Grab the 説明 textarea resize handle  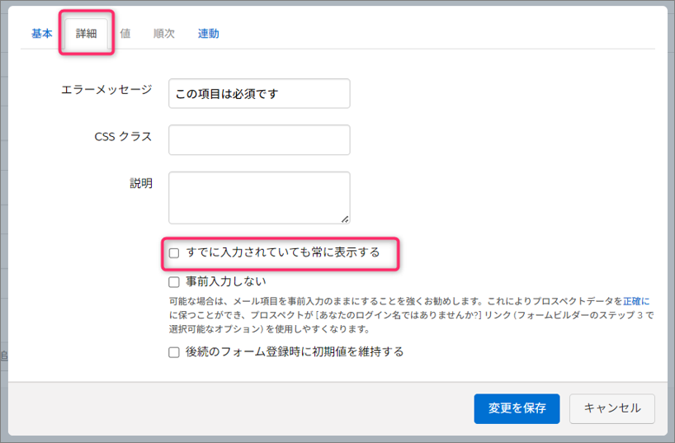tap(345, 219)
